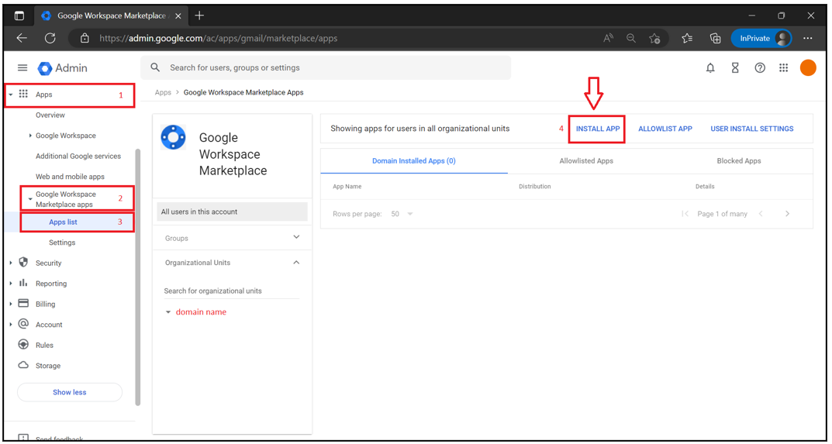Image resolution: width=832 pixels, height=444 pixels.
Task: Close the Google Workspace Marketplace tab
Action: click(178, 15)
